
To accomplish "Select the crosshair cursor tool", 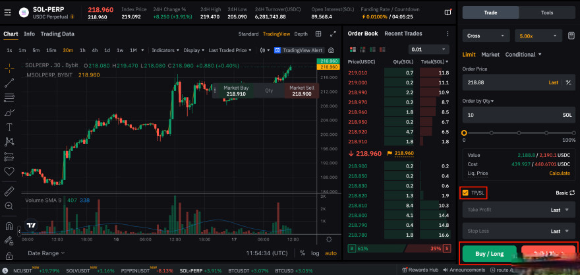I will click(x=9, y=68).
